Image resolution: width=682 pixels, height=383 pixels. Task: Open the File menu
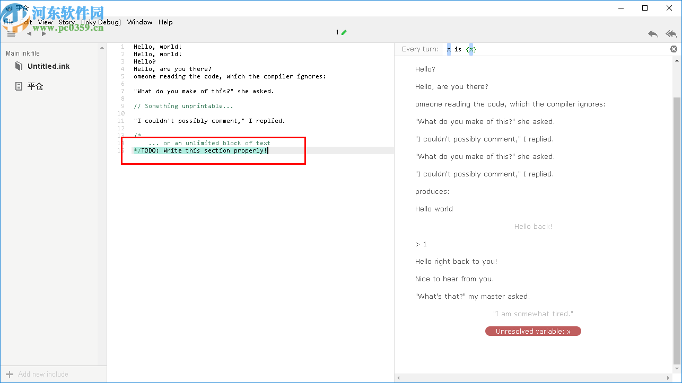coord(8,22)
